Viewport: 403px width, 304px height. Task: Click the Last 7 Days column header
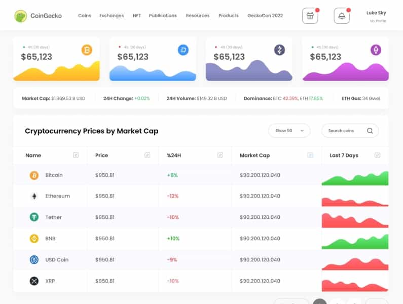coord(344,155)
